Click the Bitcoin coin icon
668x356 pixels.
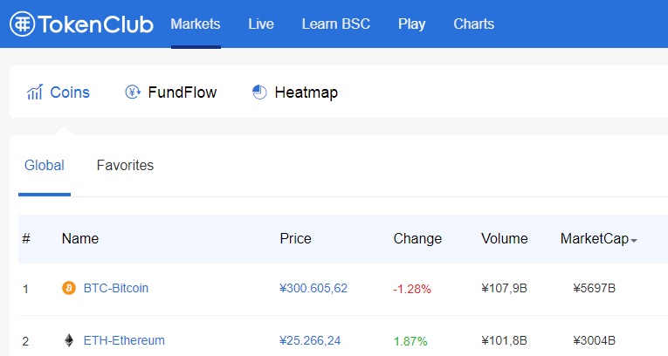pos(69,288)
